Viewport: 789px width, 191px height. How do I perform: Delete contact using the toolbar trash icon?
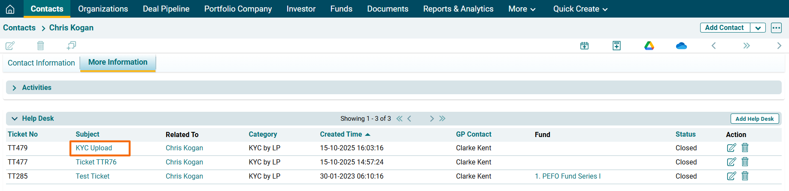pyautogui.click(x=40, y=45)
